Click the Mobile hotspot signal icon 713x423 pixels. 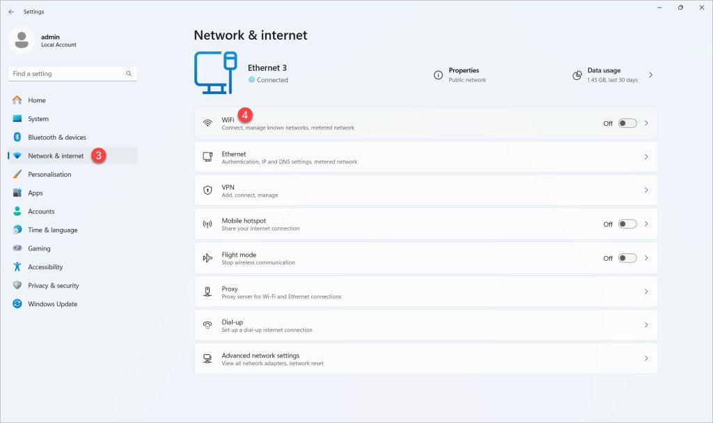[207, 223]
